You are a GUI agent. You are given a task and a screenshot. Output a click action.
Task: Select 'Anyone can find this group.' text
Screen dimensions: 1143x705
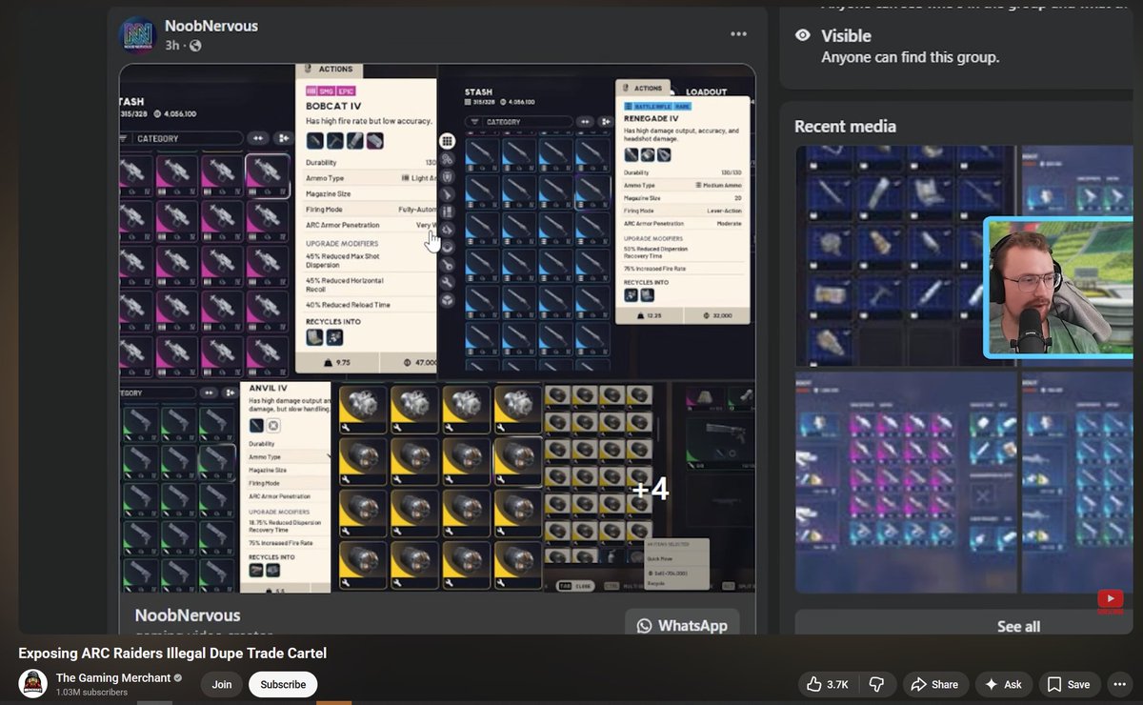pos(910,57)
